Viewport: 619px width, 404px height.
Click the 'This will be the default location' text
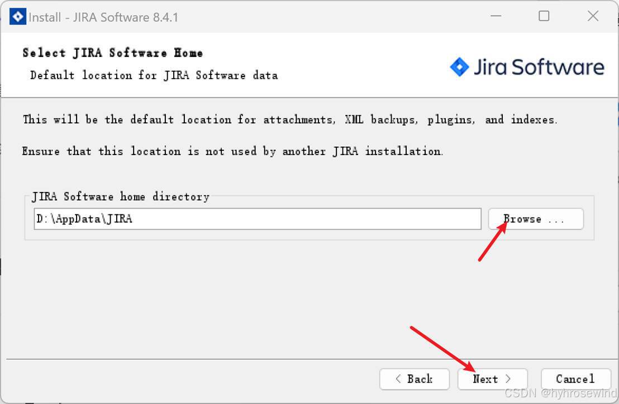pos(290,119)
